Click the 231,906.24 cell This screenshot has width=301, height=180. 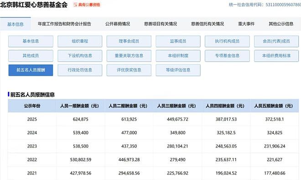click(x=275, y=146)
